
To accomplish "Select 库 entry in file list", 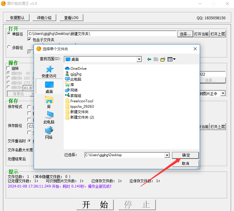I will click(x=69, y=85).
